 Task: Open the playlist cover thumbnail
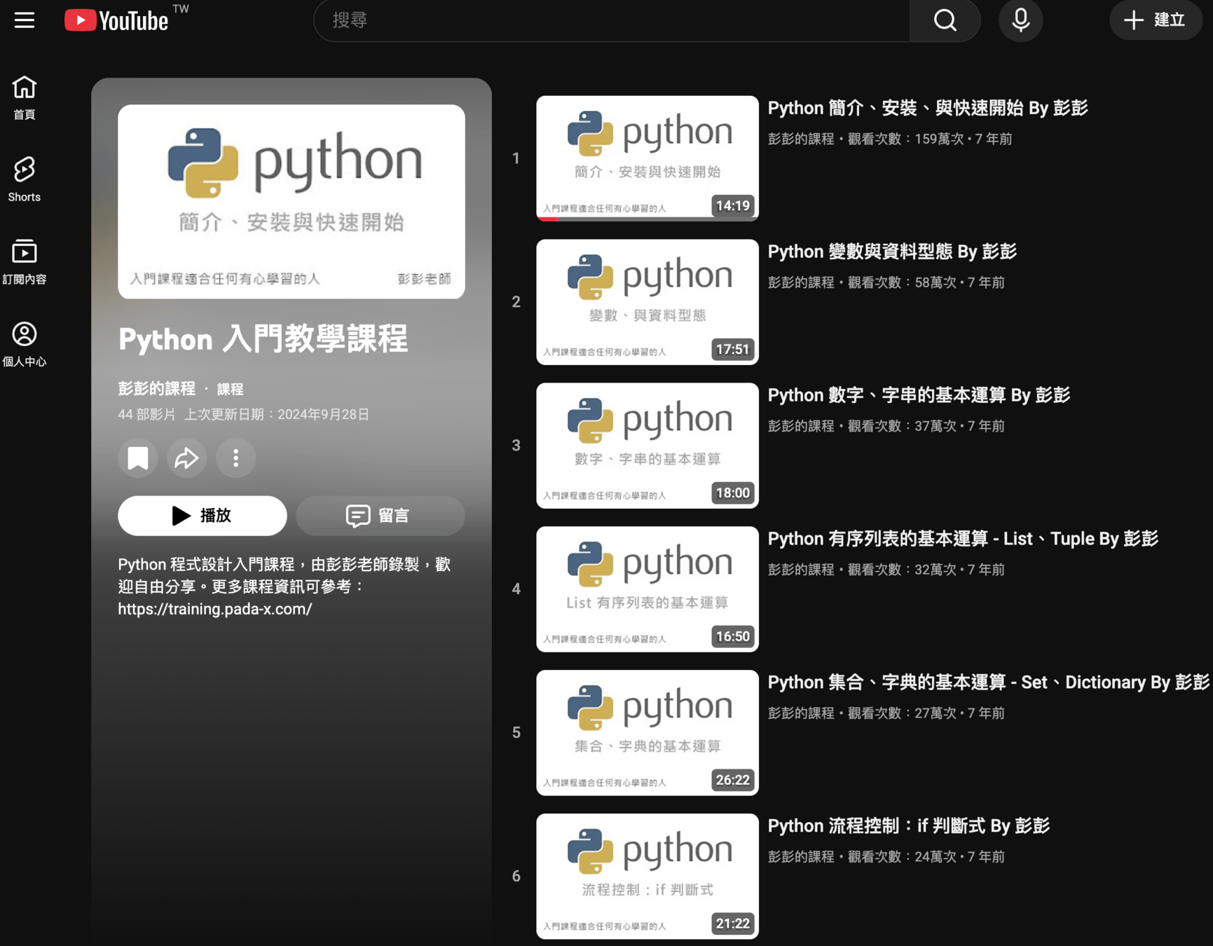[292, 202]
